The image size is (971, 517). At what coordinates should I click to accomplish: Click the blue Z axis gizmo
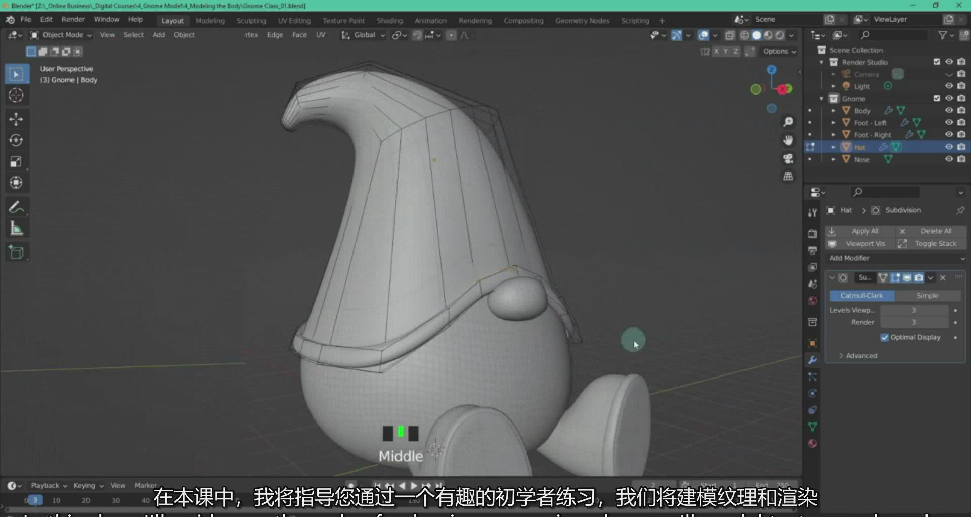(772, 69)
